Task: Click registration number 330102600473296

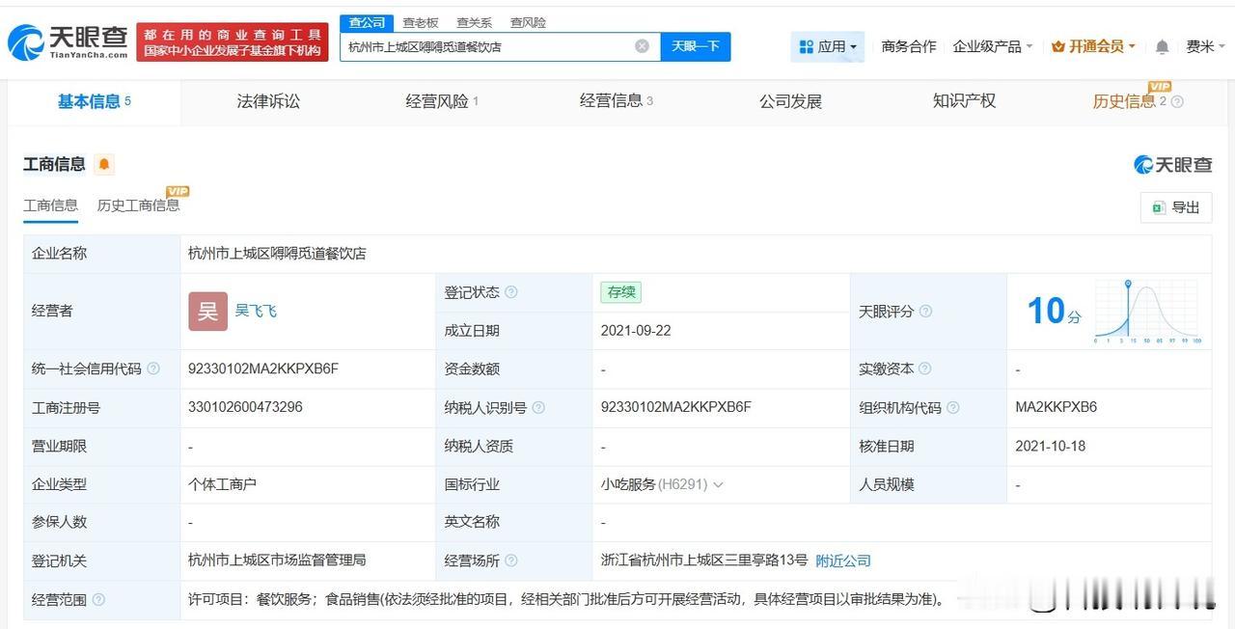Action: click(x=245, y=407)
